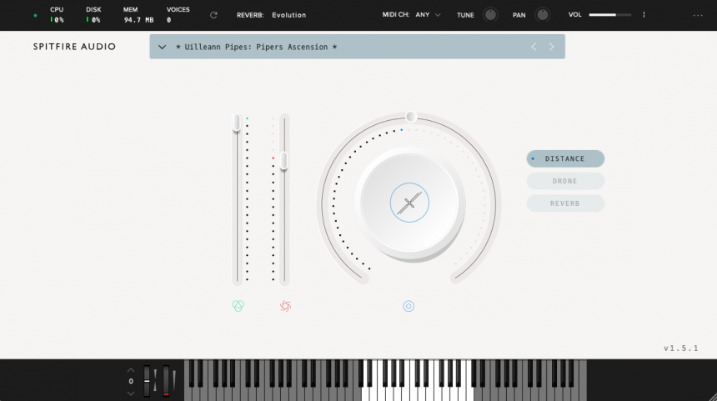Viewport: 717px width, 401px height.
Task: Decrease octave with the down arrow
Action: pos(131,393)
